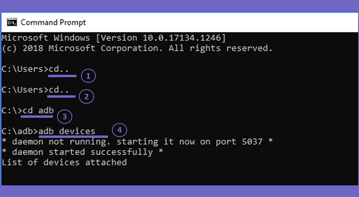Click the List of devices attached line

64,162
